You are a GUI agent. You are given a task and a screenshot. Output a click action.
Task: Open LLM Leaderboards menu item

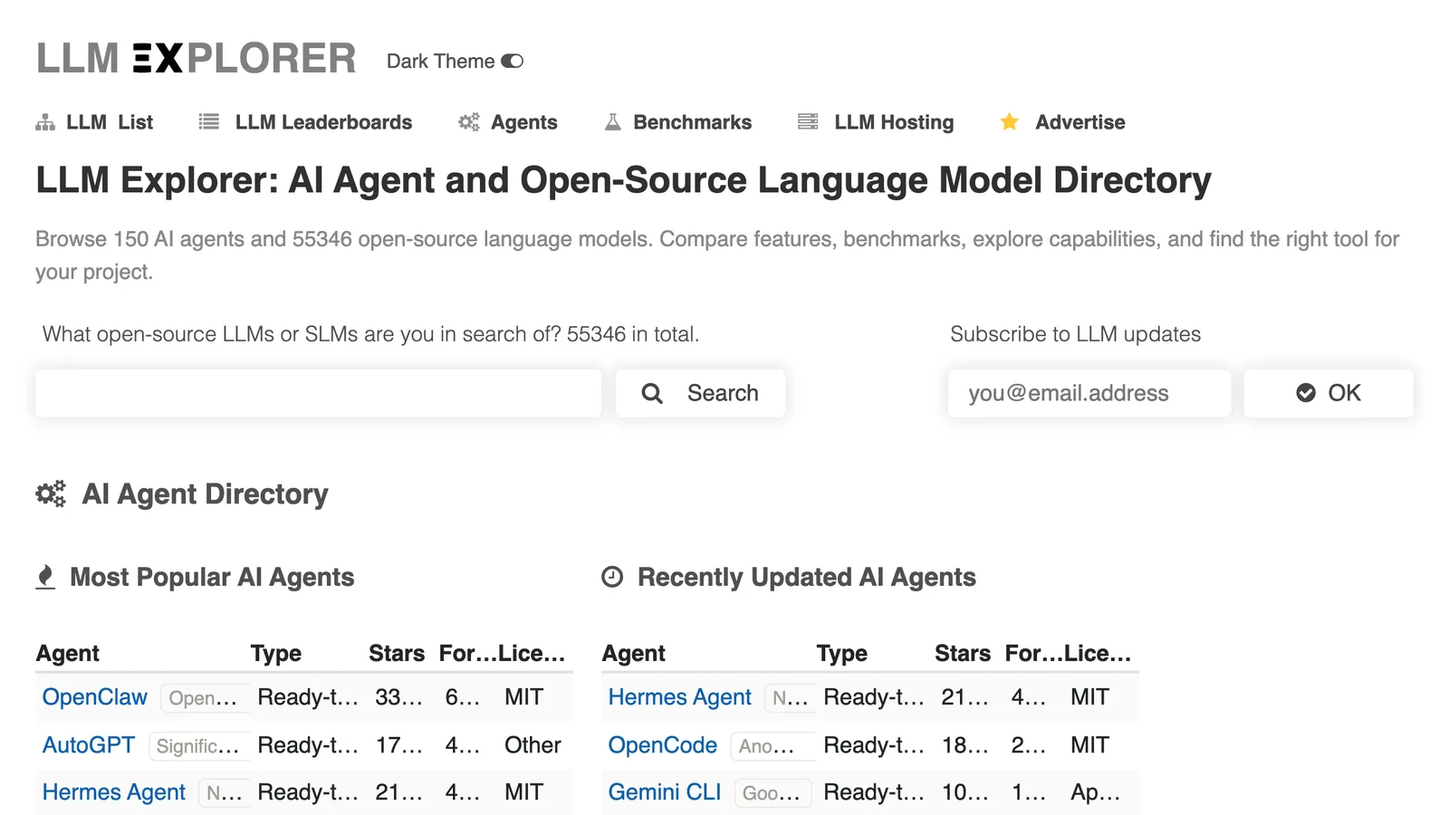(323, 122)
